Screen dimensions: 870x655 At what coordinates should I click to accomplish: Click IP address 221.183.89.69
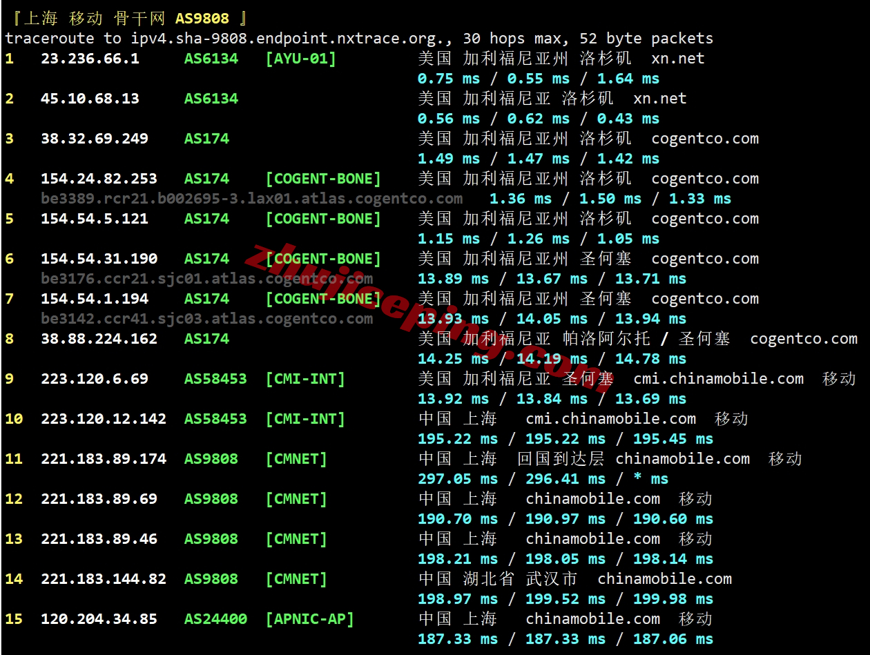[99, 498]
